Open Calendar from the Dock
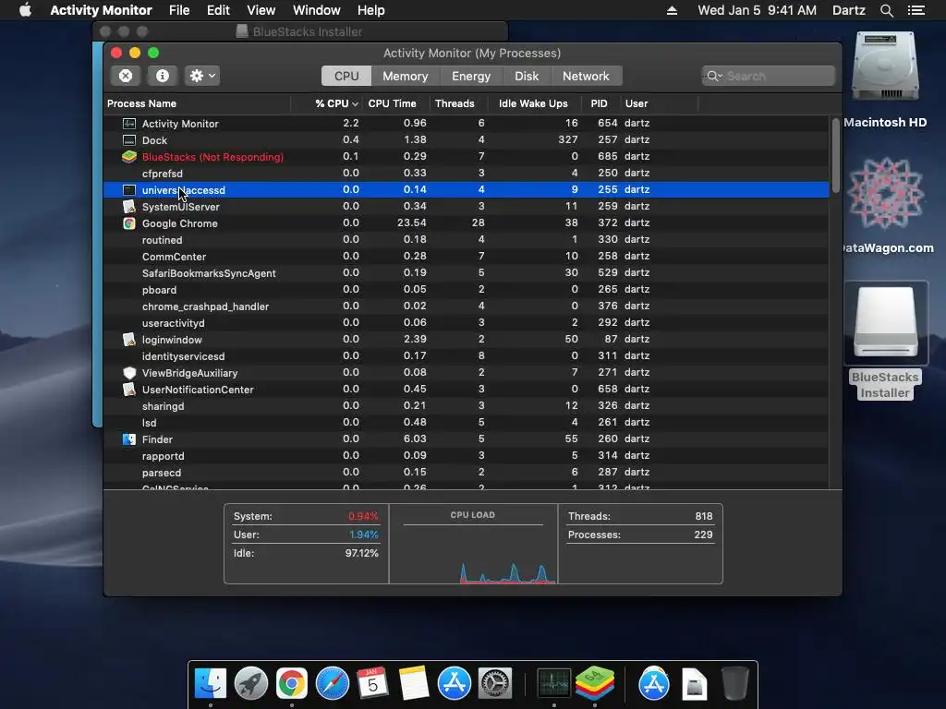 [372, 684]
